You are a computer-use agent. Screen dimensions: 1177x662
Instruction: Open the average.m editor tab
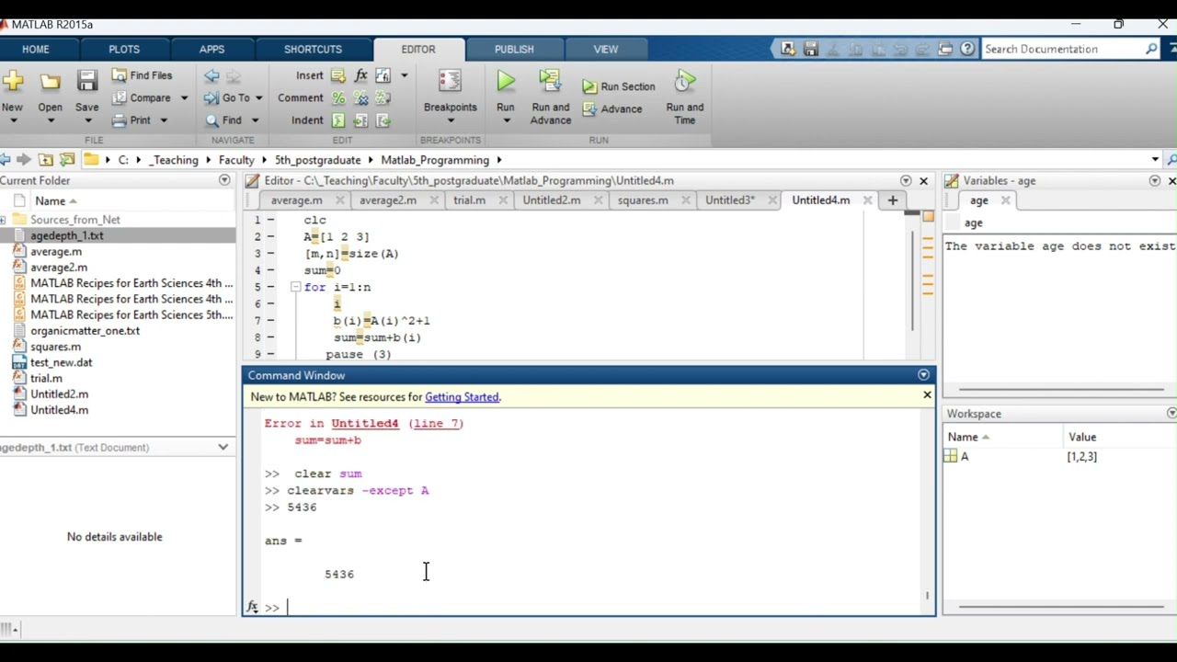[296, 200]
